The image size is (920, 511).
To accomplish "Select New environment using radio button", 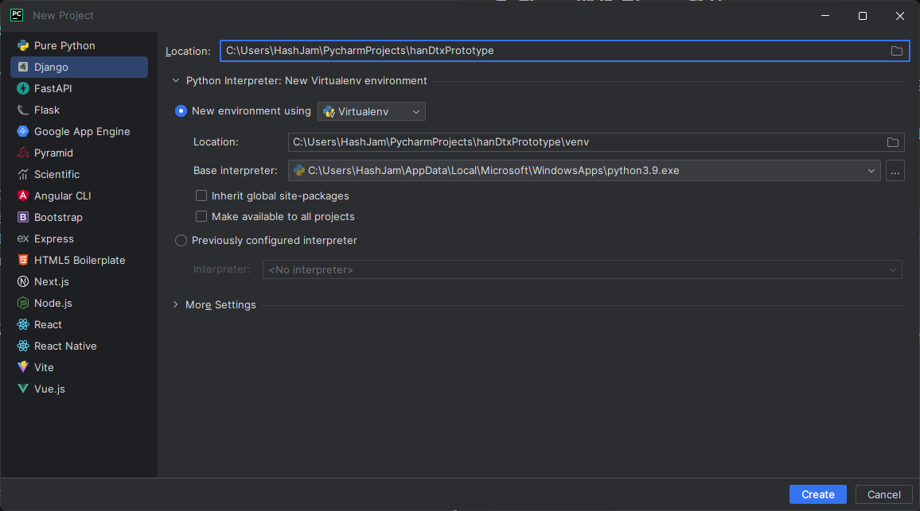I will tap(181, 110).
